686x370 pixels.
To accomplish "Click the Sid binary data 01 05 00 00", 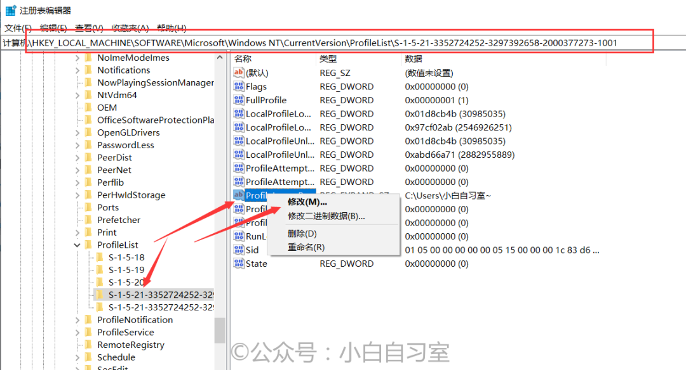I will pyautogui.click(x=502, y=250).
